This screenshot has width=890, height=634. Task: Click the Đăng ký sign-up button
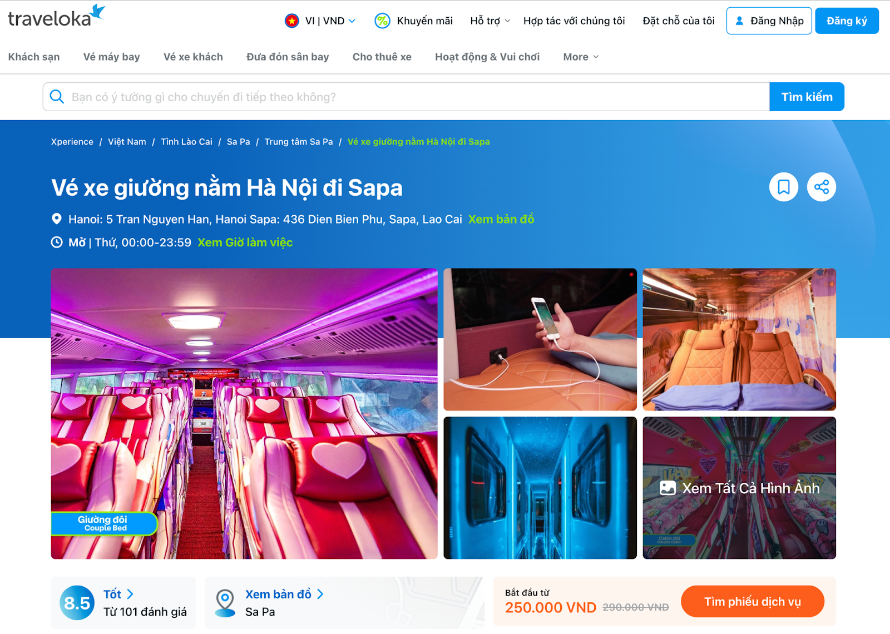tap(846, 21)
